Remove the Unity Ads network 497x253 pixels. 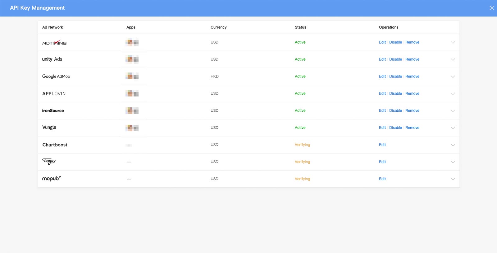[x=412, y=59]
